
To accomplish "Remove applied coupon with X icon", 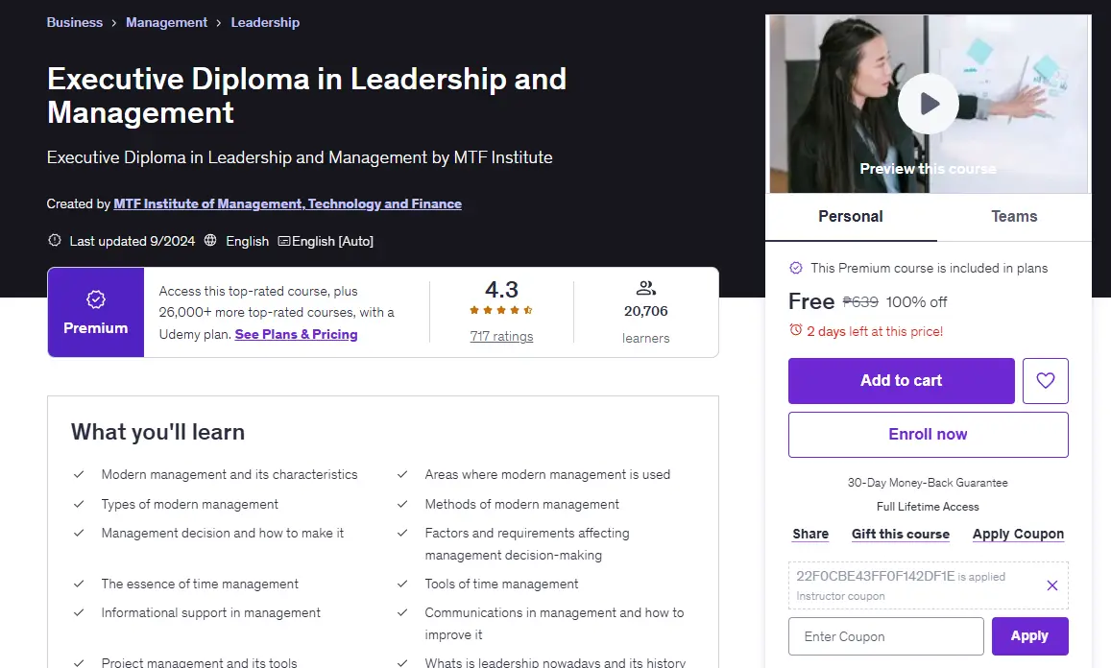I will click(x=1052, y=585).
